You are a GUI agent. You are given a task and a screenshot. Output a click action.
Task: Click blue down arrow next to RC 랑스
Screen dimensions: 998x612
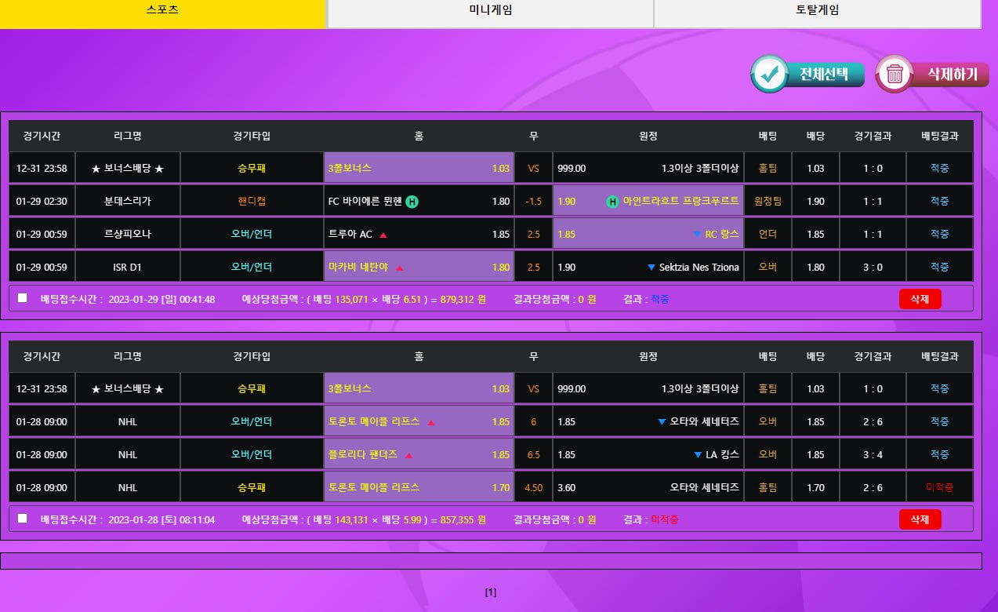coord(697,235)
